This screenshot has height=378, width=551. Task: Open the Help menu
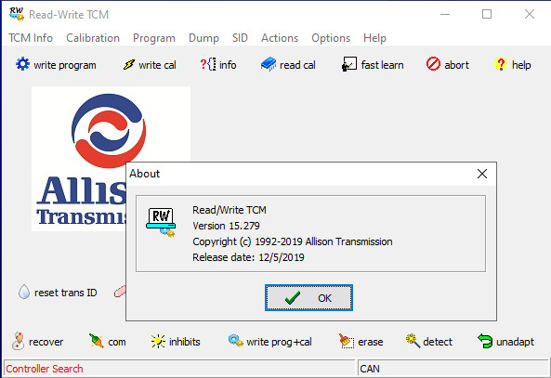coord(374,38)
